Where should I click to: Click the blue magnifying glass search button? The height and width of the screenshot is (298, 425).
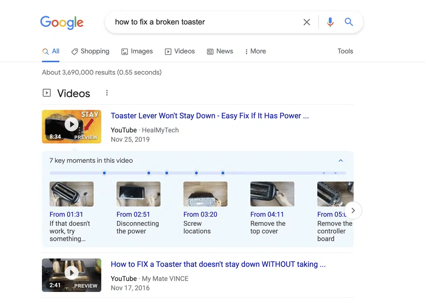349,22
